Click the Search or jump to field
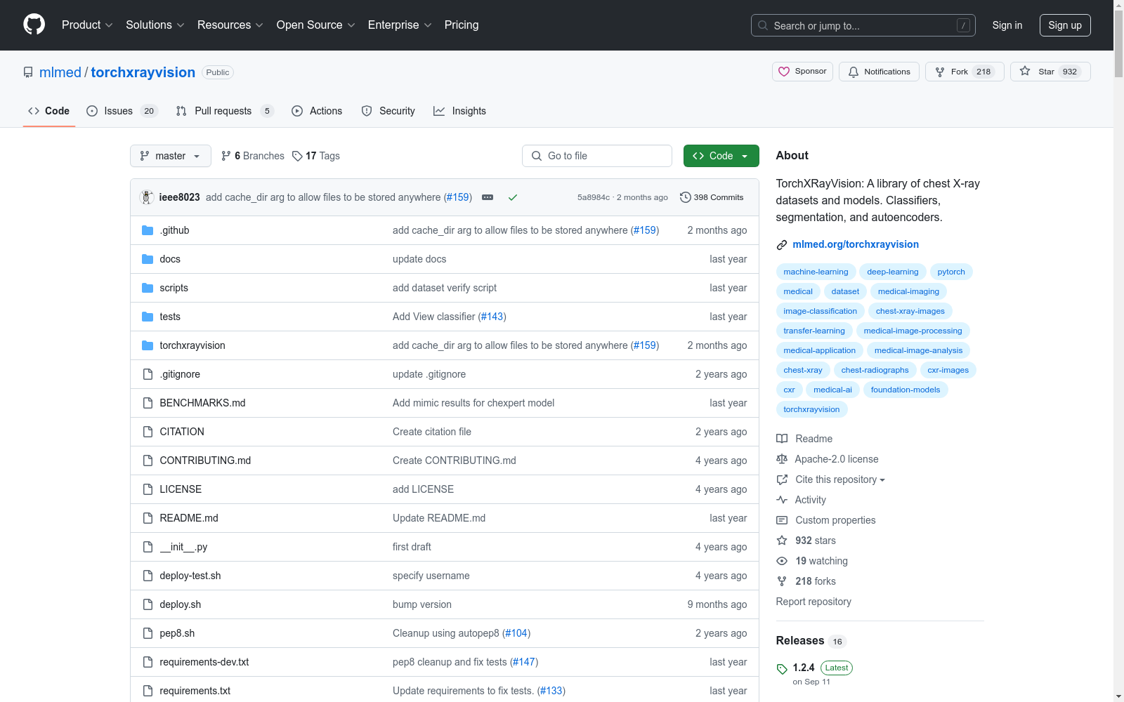The image size is (1124, 702). click(863, 25)
